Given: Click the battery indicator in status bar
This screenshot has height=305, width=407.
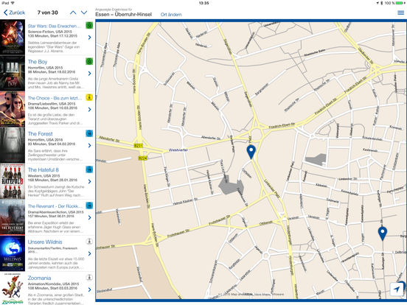Looking at the screenshot, I should [x=400, y=3].
